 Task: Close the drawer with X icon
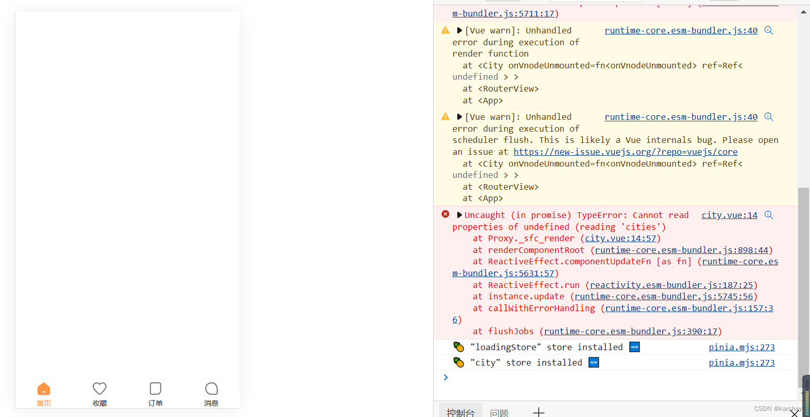794,413
